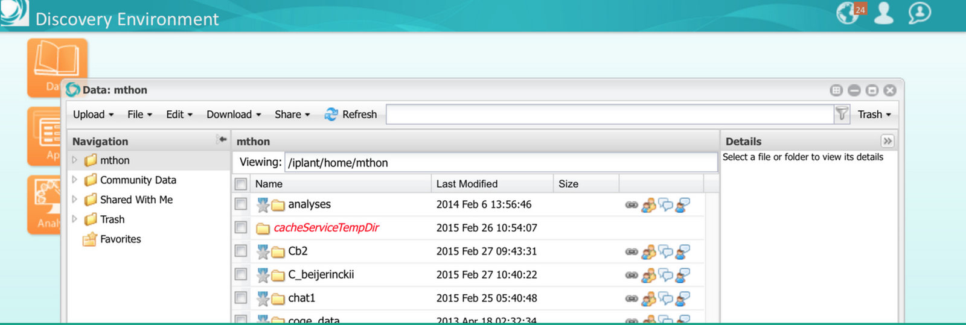Open the Share dropdown menu

pos(292,115)
